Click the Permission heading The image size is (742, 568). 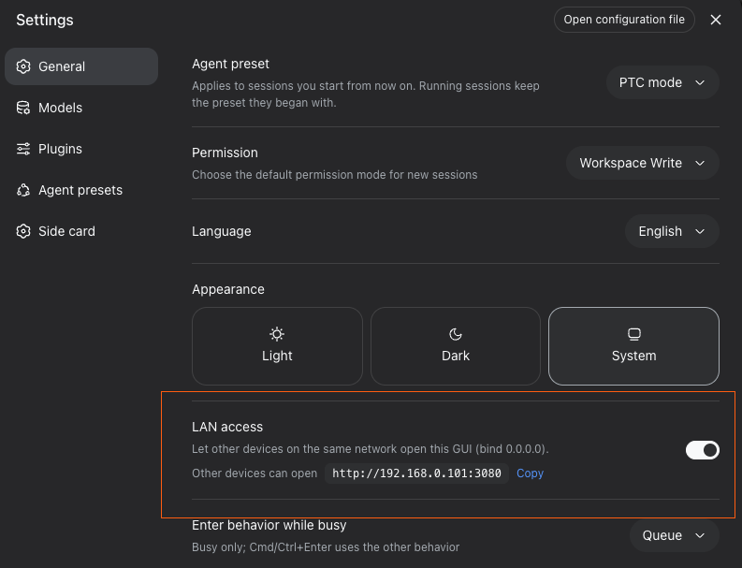[225, 153]
